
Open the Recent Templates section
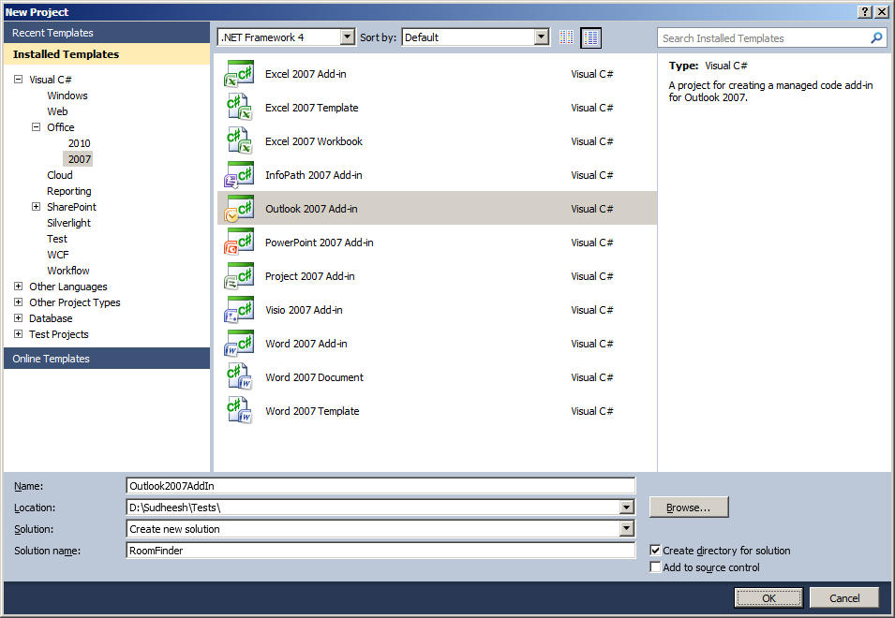point(107,33)
